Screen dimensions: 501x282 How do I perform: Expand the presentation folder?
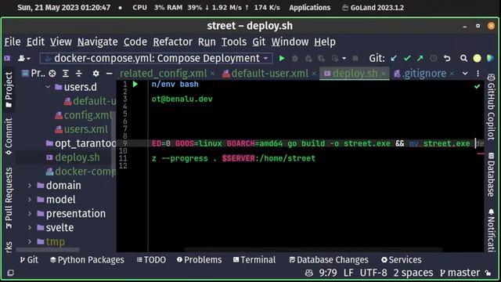coord(30,214)
